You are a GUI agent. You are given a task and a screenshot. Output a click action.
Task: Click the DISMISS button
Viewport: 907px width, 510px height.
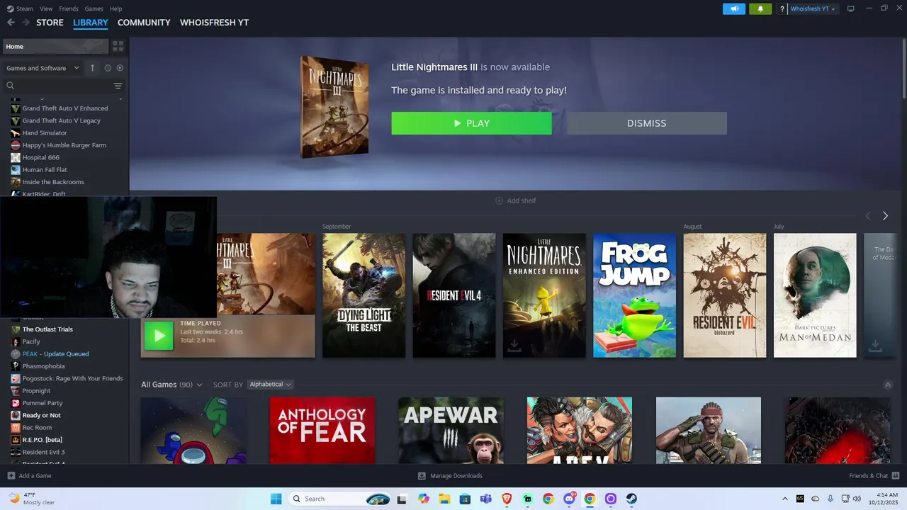click(646, 123)
